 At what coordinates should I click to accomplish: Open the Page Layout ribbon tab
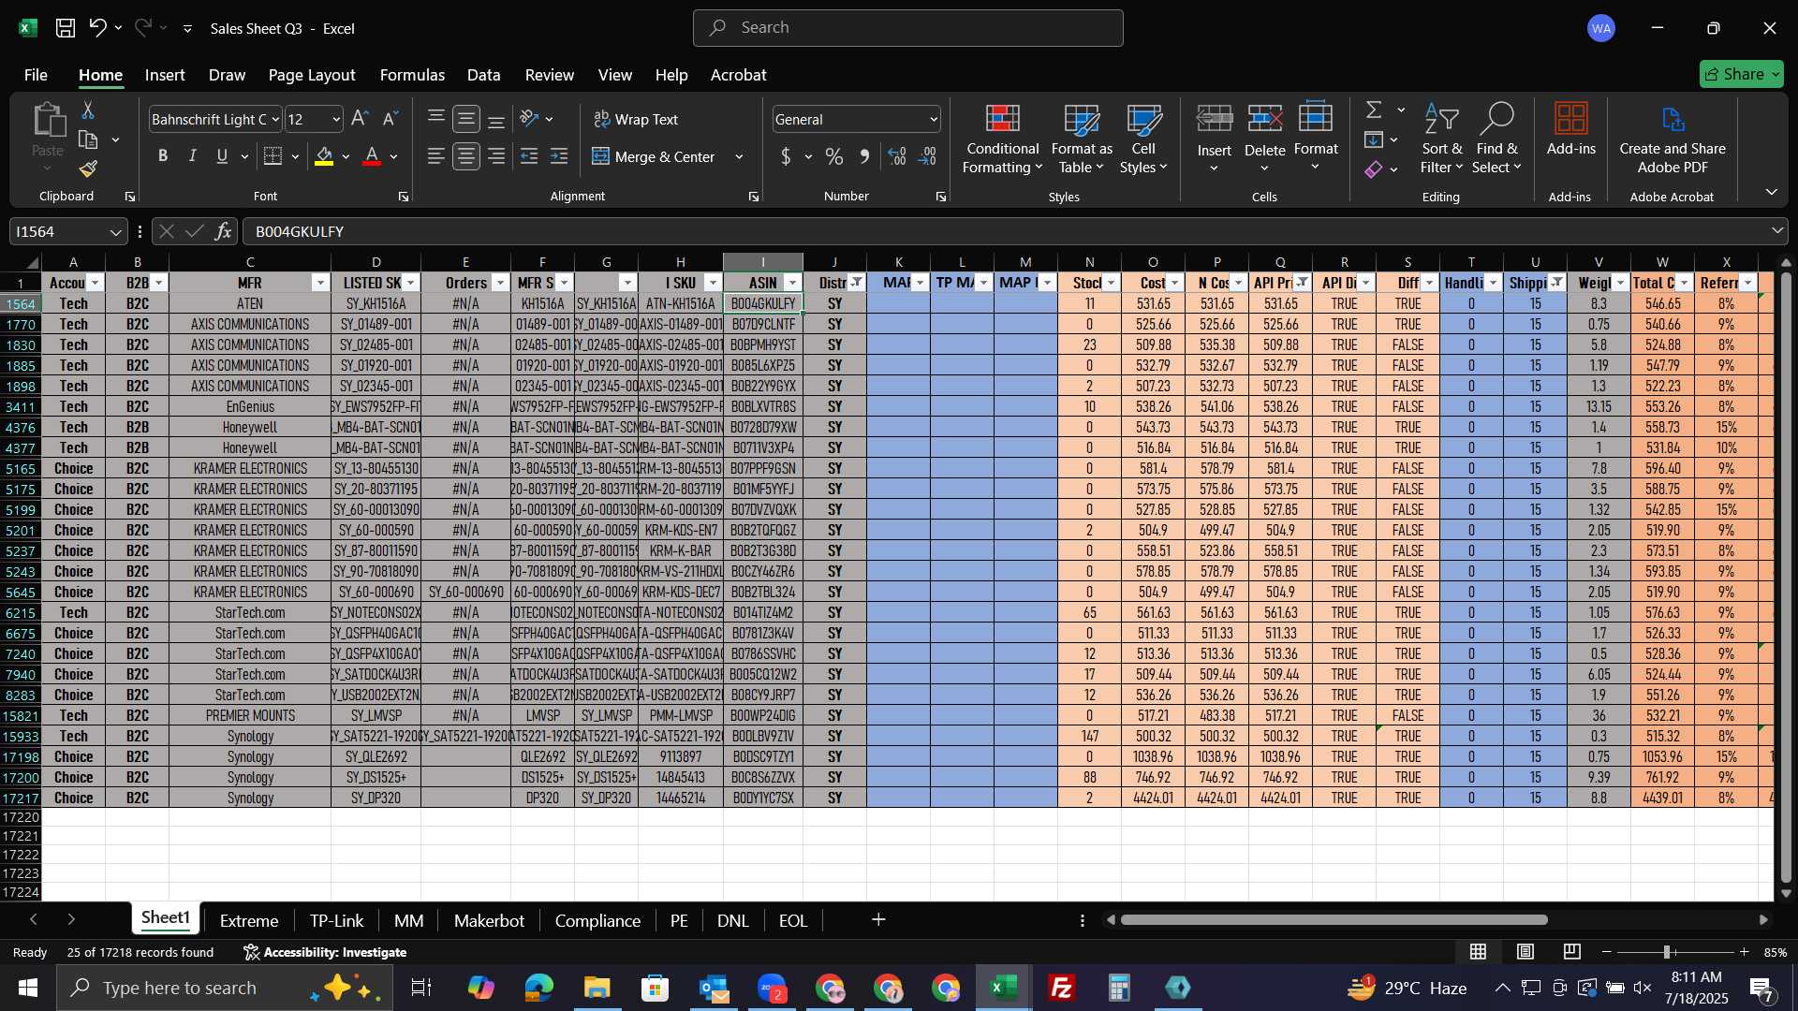pyautogui.click(x=312, y=75)
